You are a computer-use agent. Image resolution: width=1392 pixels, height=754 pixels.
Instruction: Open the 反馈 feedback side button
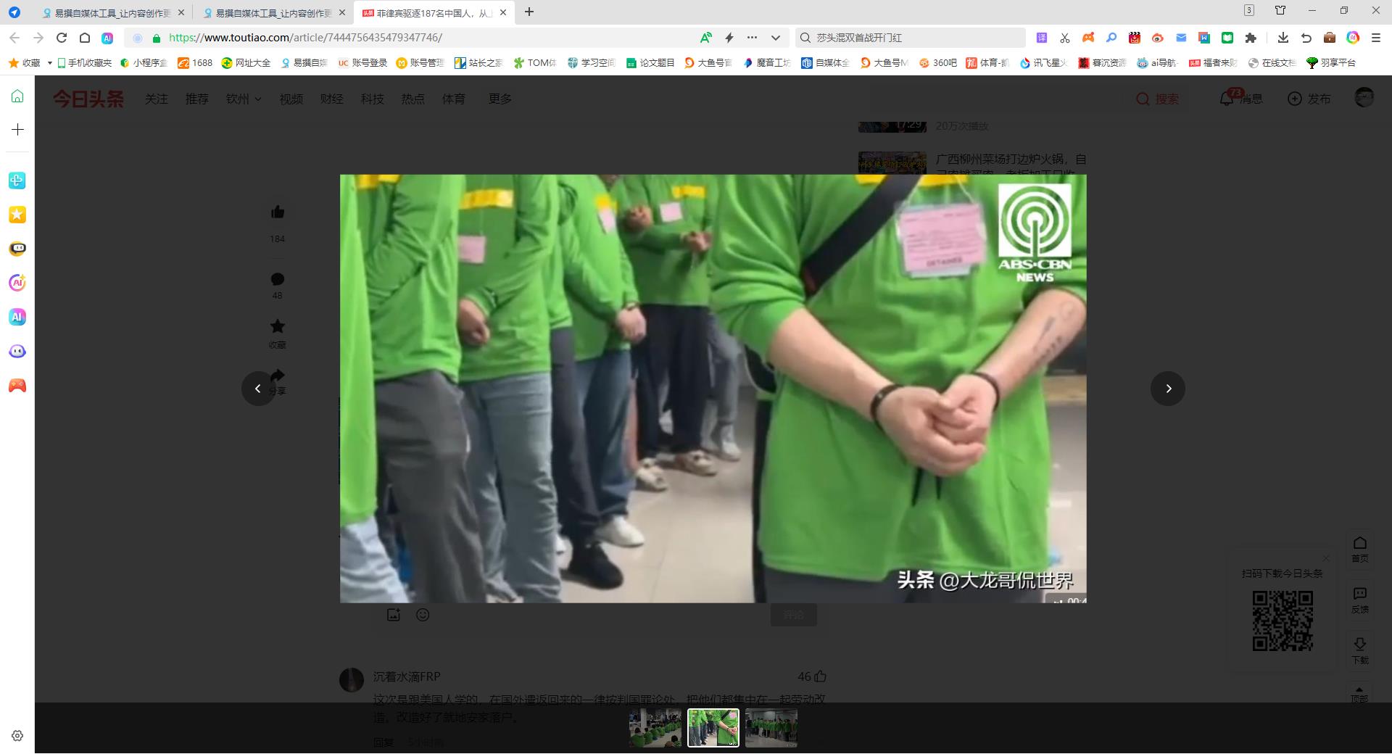(1360, 600)
